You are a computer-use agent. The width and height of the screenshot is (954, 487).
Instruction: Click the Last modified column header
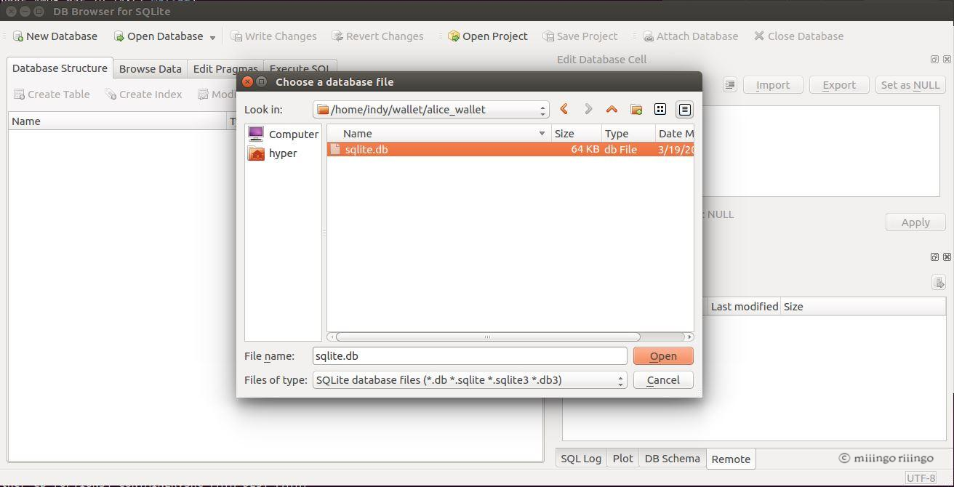click(x=745, y=307)
